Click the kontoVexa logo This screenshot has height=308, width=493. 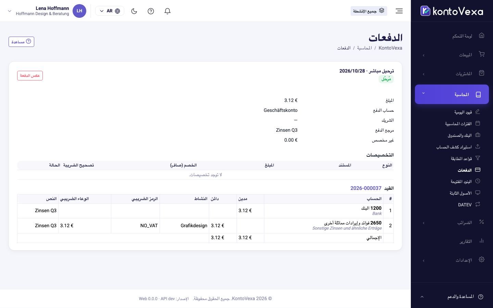[x=452, y=11]
